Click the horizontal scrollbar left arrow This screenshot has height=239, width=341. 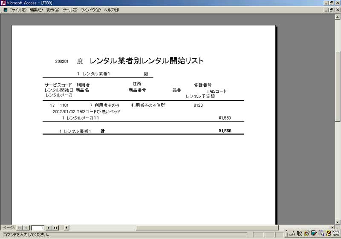click(66, 228)
